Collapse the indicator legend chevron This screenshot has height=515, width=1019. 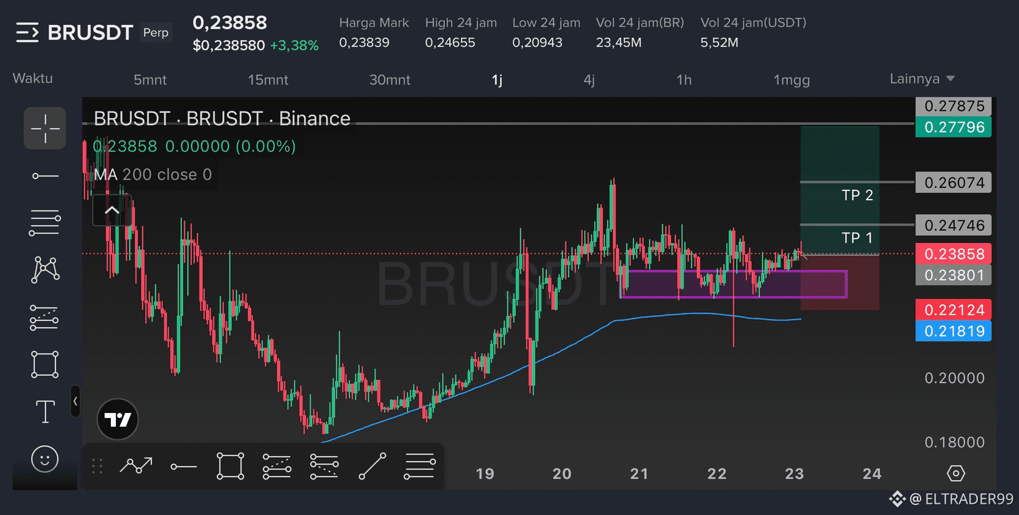[112, 210]
